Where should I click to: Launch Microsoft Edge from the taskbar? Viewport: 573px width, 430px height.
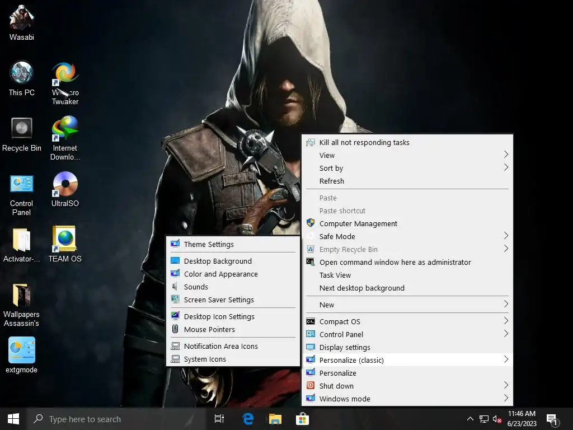[x=248, y=419]
